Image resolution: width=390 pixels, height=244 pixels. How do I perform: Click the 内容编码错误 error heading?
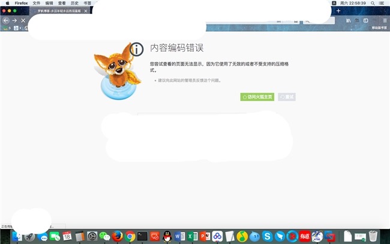(x=176, y=47)
